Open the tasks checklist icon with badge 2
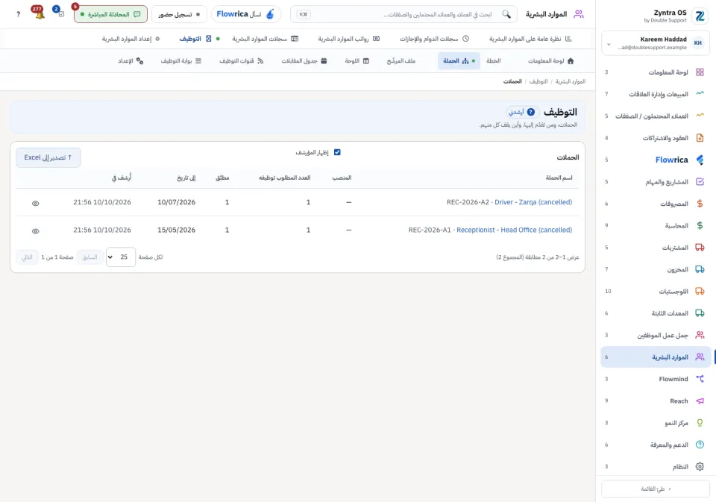Viewport: 716px width, 502px height. tap(60, 13)
